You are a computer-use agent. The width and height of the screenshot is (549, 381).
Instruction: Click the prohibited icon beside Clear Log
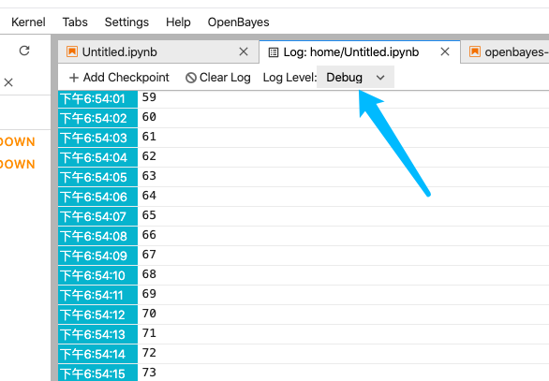[191, 78]
